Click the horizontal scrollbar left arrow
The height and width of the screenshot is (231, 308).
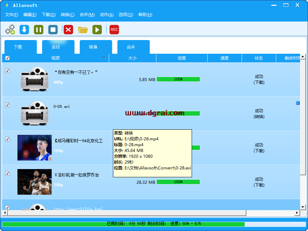click(5, 213)
